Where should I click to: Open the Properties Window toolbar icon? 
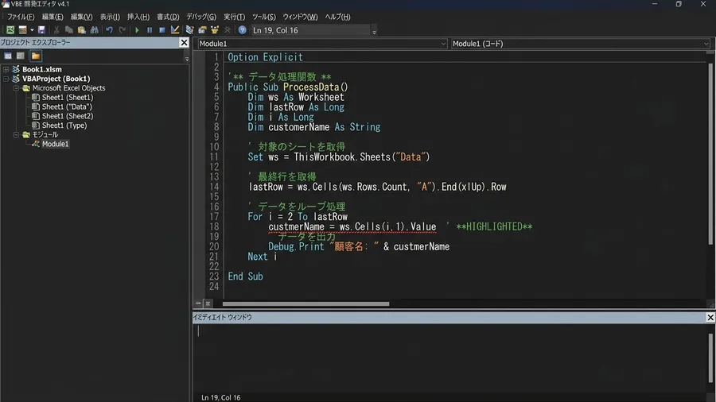202,30
